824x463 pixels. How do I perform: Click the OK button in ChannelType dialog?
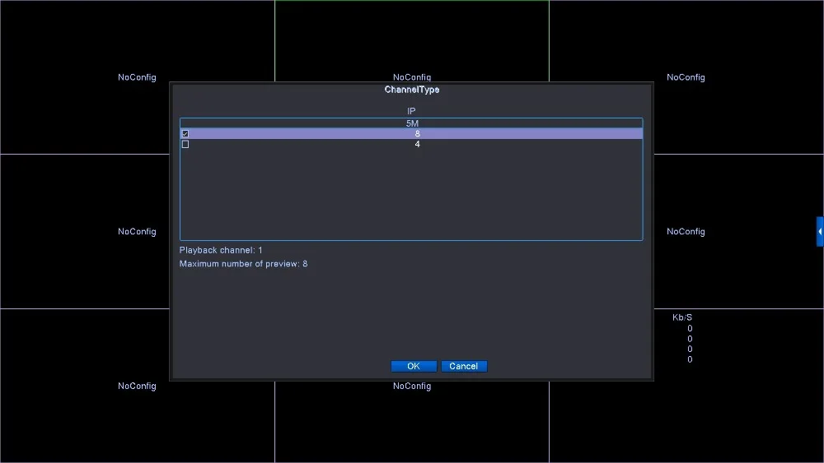click(x=414, y=366)
